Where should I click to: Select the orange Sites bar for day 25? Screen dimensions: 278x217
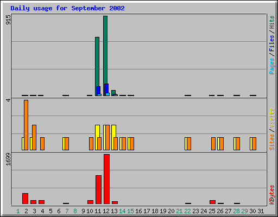pyautogui.click(x=213, y=144)
